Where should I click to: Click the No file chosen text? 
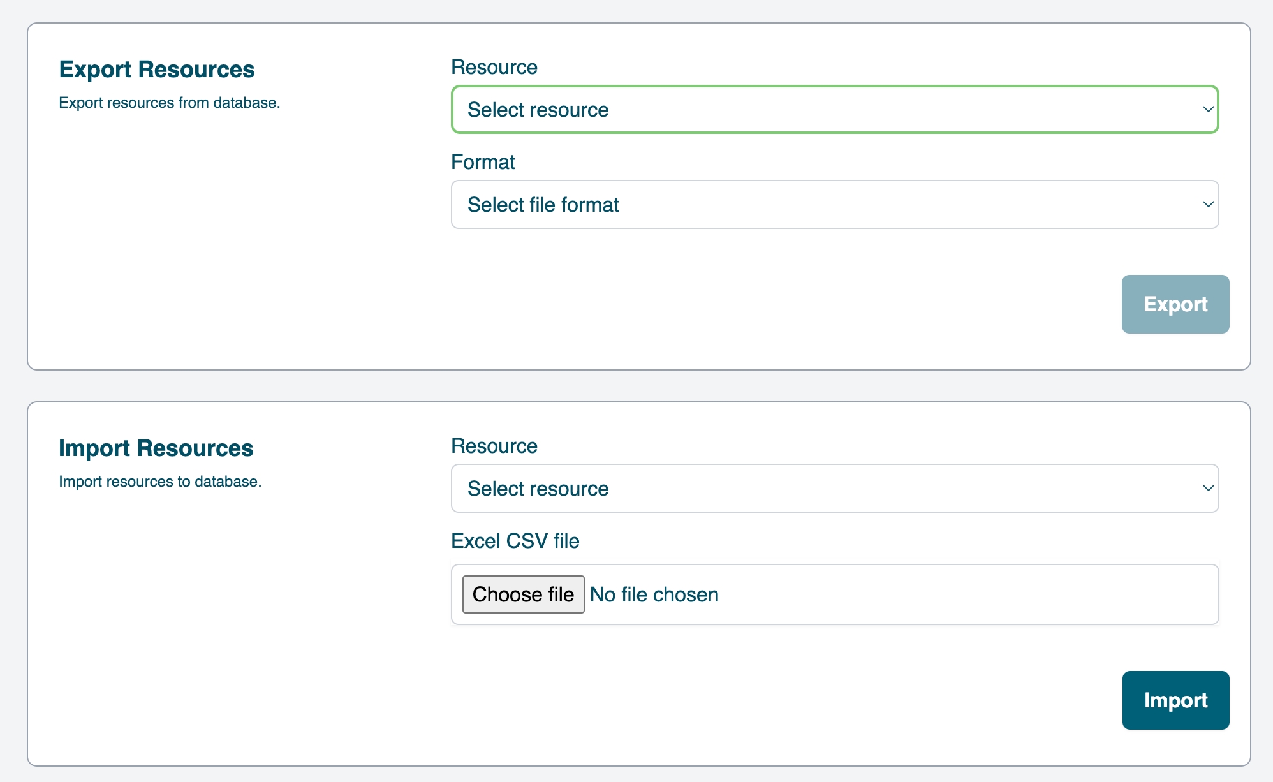654,594
